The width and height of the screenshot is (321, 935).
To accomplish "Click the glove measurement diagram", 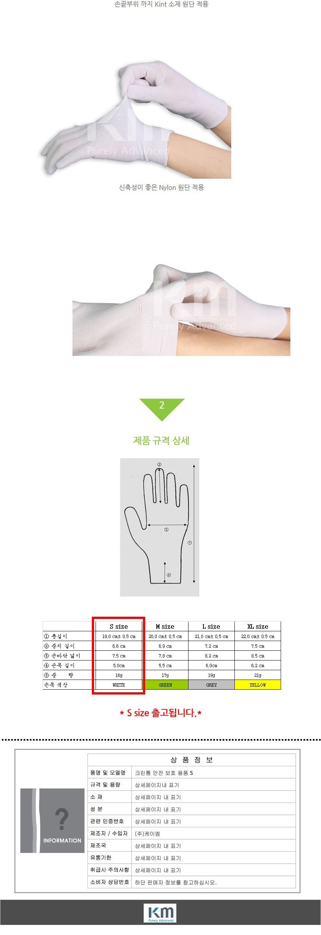I will 159,527.
